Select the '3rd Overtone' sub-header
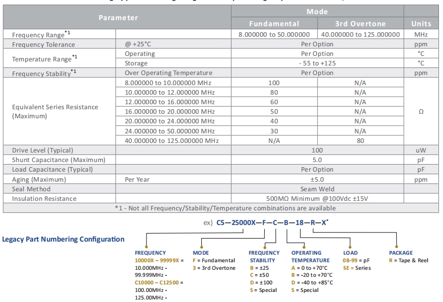443x302 pixels. (x=360, y=24)
